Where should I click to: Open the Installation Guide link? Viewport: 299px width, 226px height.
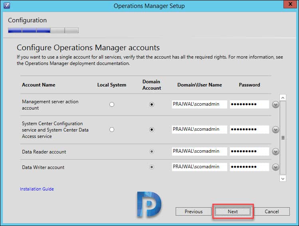[x=37, y=189]
